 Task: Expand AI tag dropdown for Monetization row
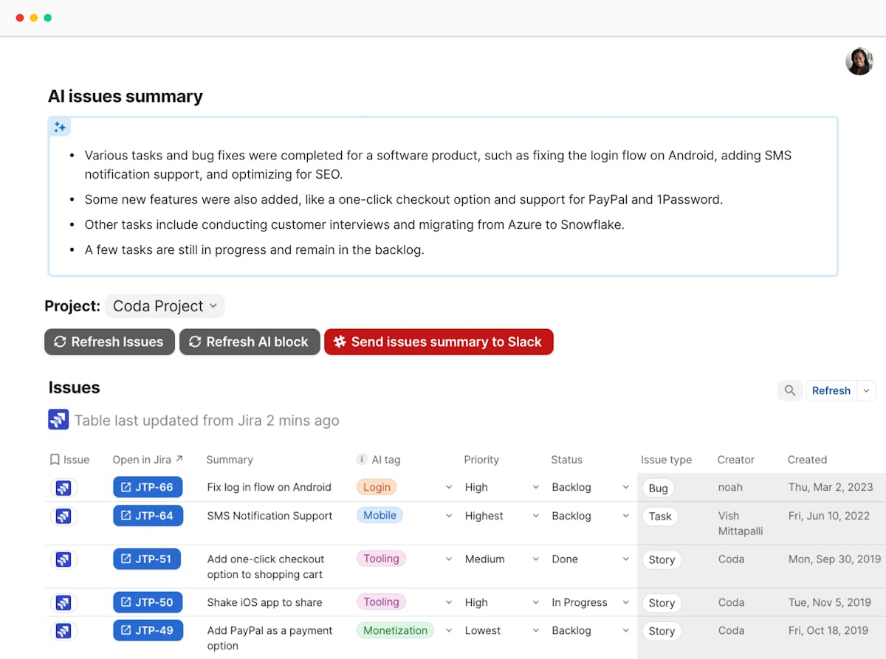tap(448, 631)
